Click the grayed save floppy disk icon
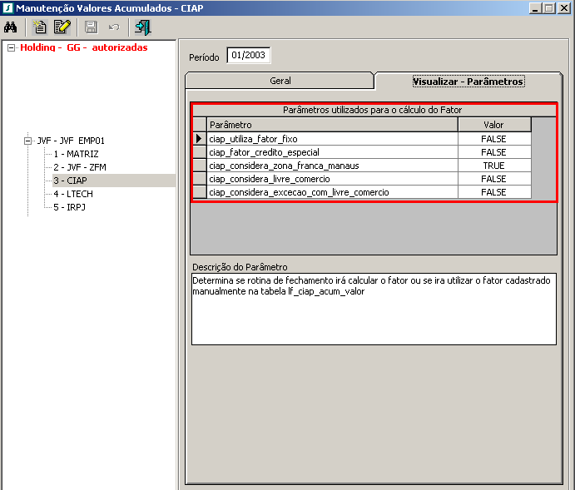This screenshot has height=490, width=575. [92, 27]
